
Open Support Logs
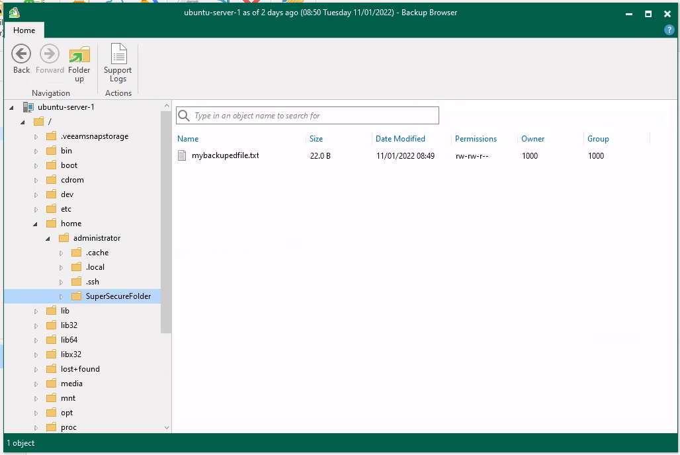[118, 63]
